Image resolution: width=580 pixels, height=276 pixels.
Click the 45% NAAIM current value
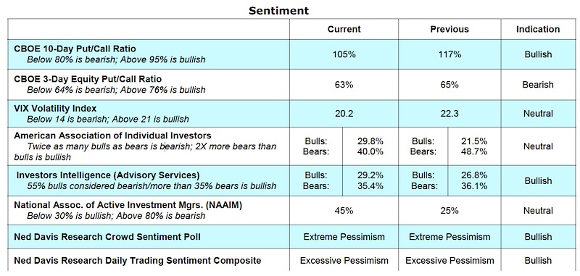point(344,211)
